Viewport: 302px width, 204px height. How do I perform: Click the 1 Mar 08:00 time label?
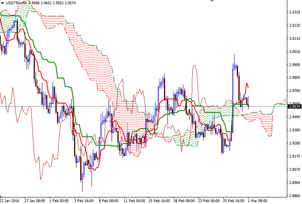(x=257, y=201)
